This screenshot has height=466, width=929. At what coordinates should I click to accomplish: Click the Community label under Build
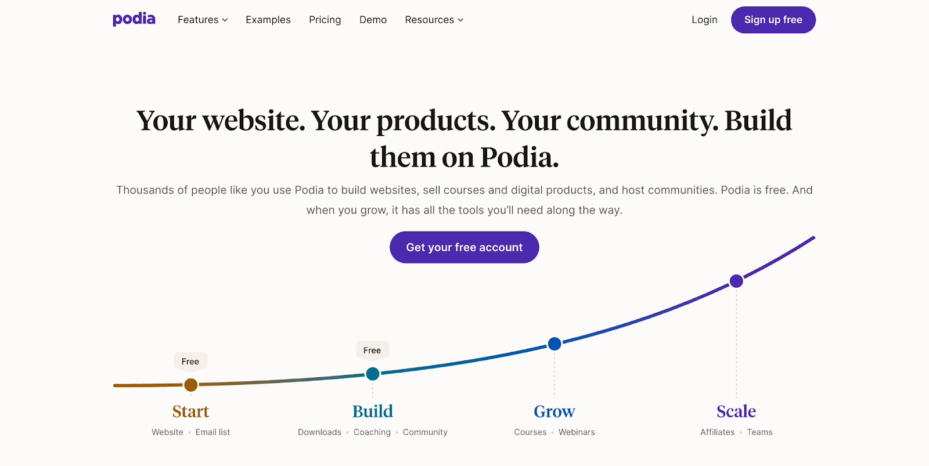tap(425, 432)
